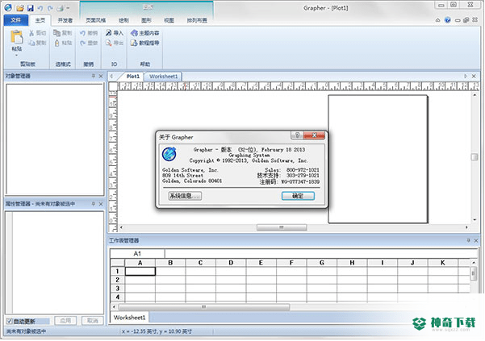Select worksheet cell A1

click(x=140, y=271)
